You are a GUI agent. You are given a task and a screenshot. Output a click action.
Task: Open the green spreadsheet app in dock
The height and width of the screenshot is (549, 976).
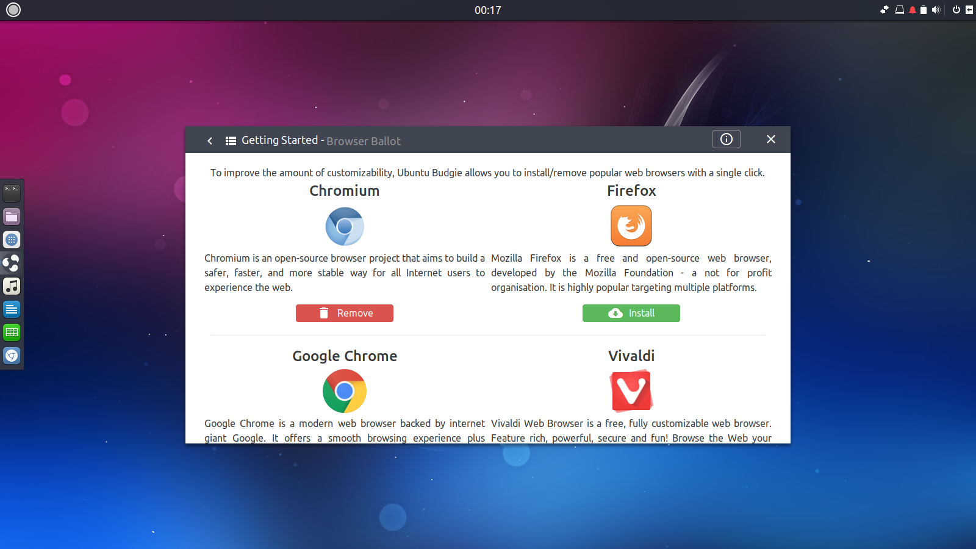[x=12, y=332]
